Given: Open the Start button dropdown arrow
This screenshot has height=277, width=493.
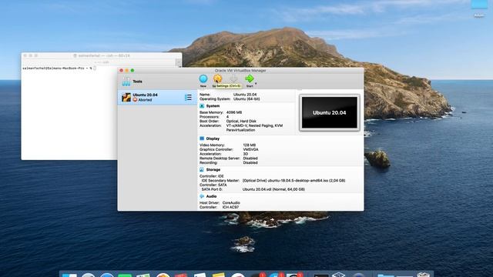Looking at the screenshot, I should tap(256, 84).
